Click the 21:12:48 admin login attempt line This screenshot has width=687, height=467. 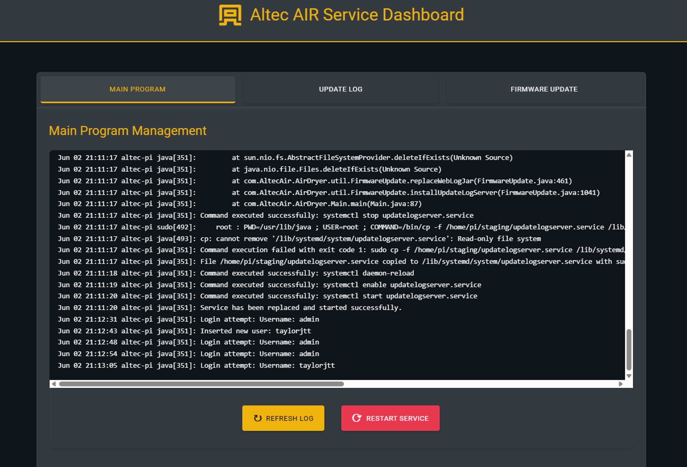tap(188, 342)
